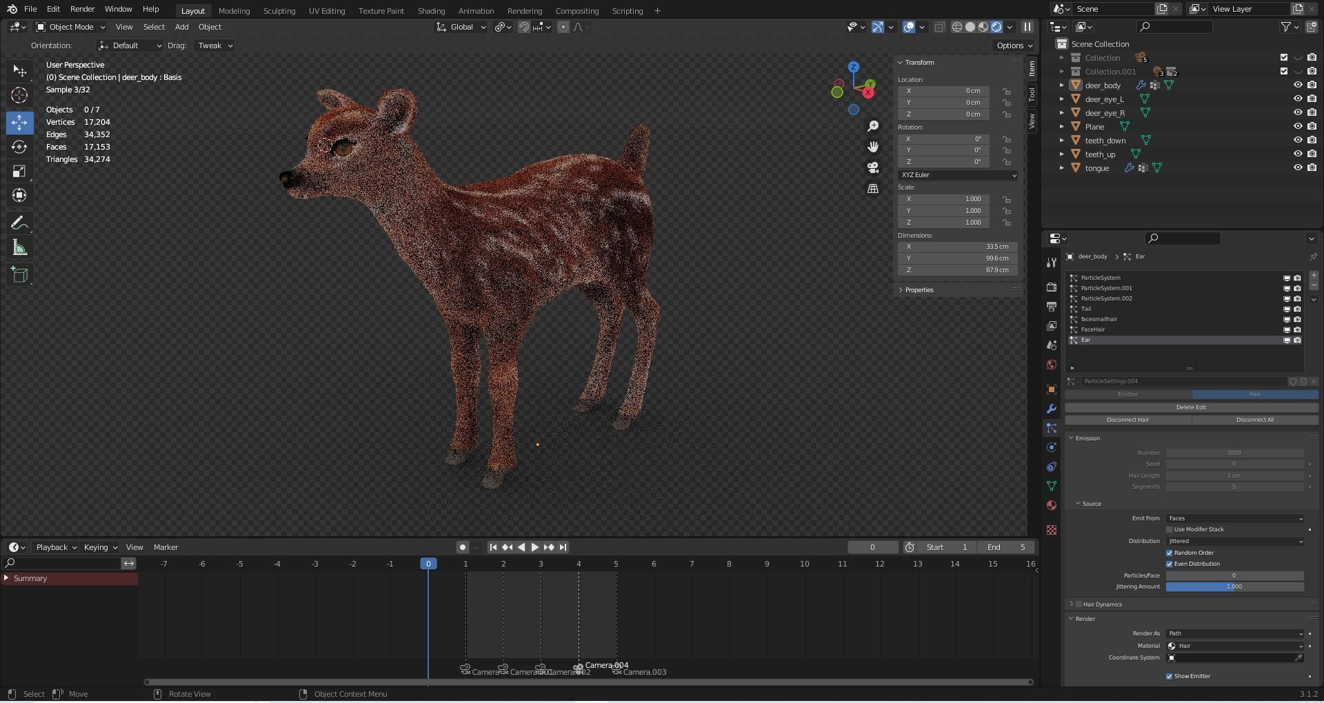This screenshot has width=1324, height=703.
Task: Open the Object Data properties tab icon
Action: coord(1051,486)
